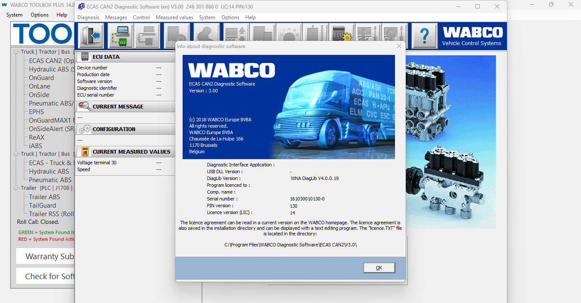
Task: Click the CURRENT MESSAGE magnifier icon
Action: [x=85, y=106]
